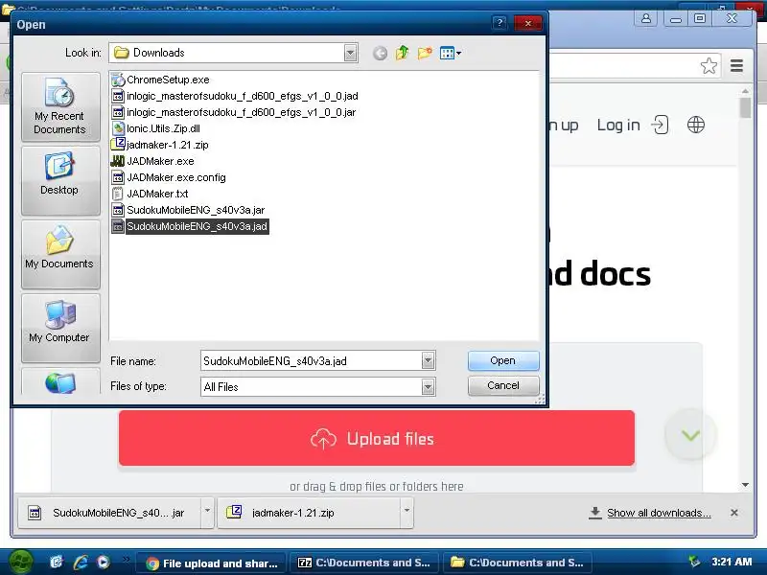Click the Cancel button

pyautogui.click(x=503, y=385)
